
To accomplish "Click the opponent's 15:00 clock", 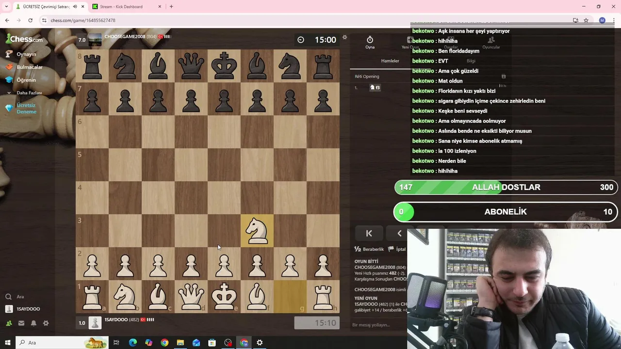I will pyautogui.click(x=317, y=40).
